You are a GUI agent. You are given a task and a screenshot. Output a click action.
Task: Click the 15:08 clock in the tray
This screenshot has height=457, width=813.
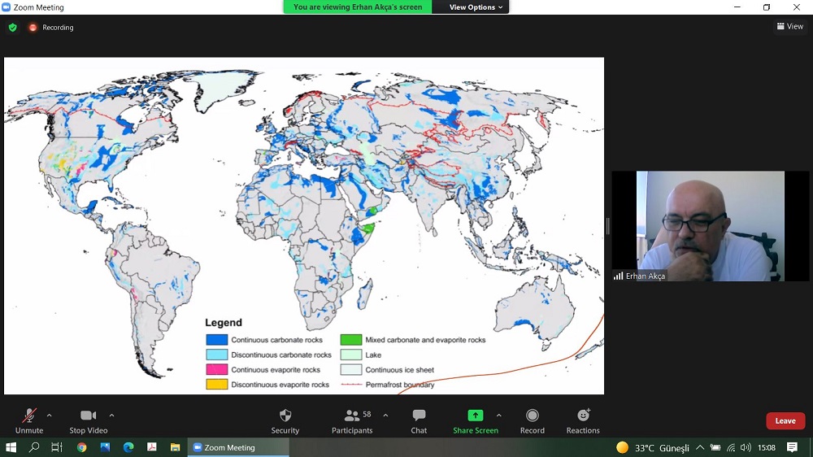767,448
